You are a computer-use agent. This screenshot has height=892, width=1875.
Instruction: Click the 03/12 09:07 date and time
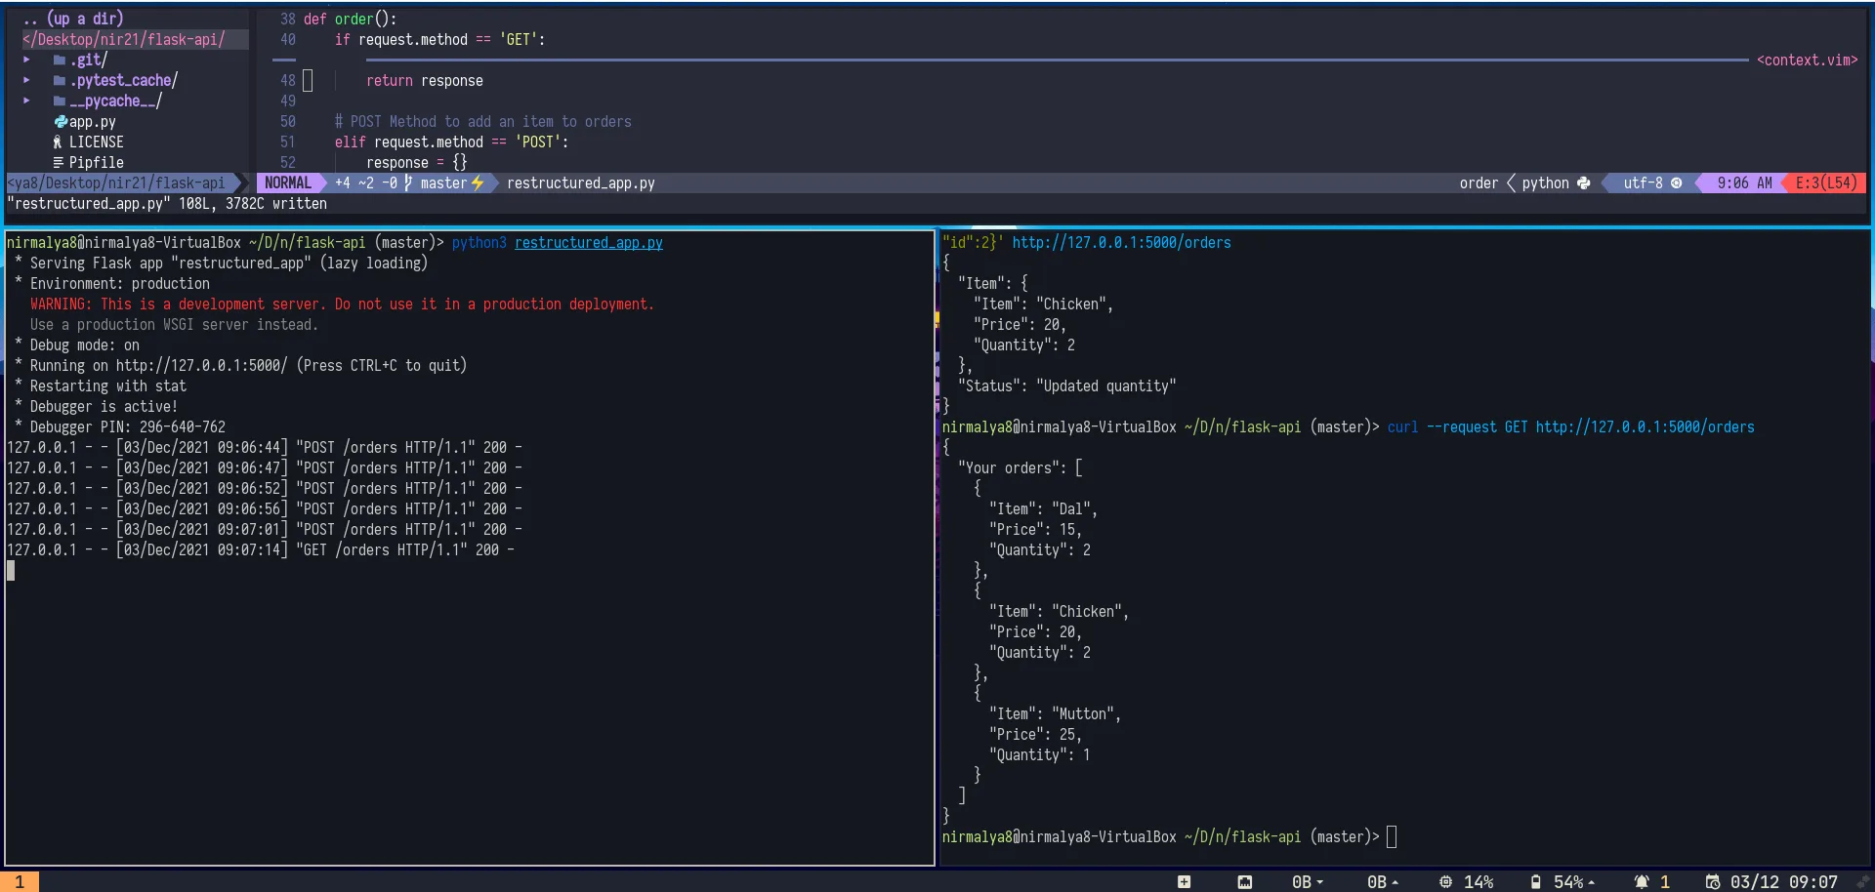[1784, 881]
